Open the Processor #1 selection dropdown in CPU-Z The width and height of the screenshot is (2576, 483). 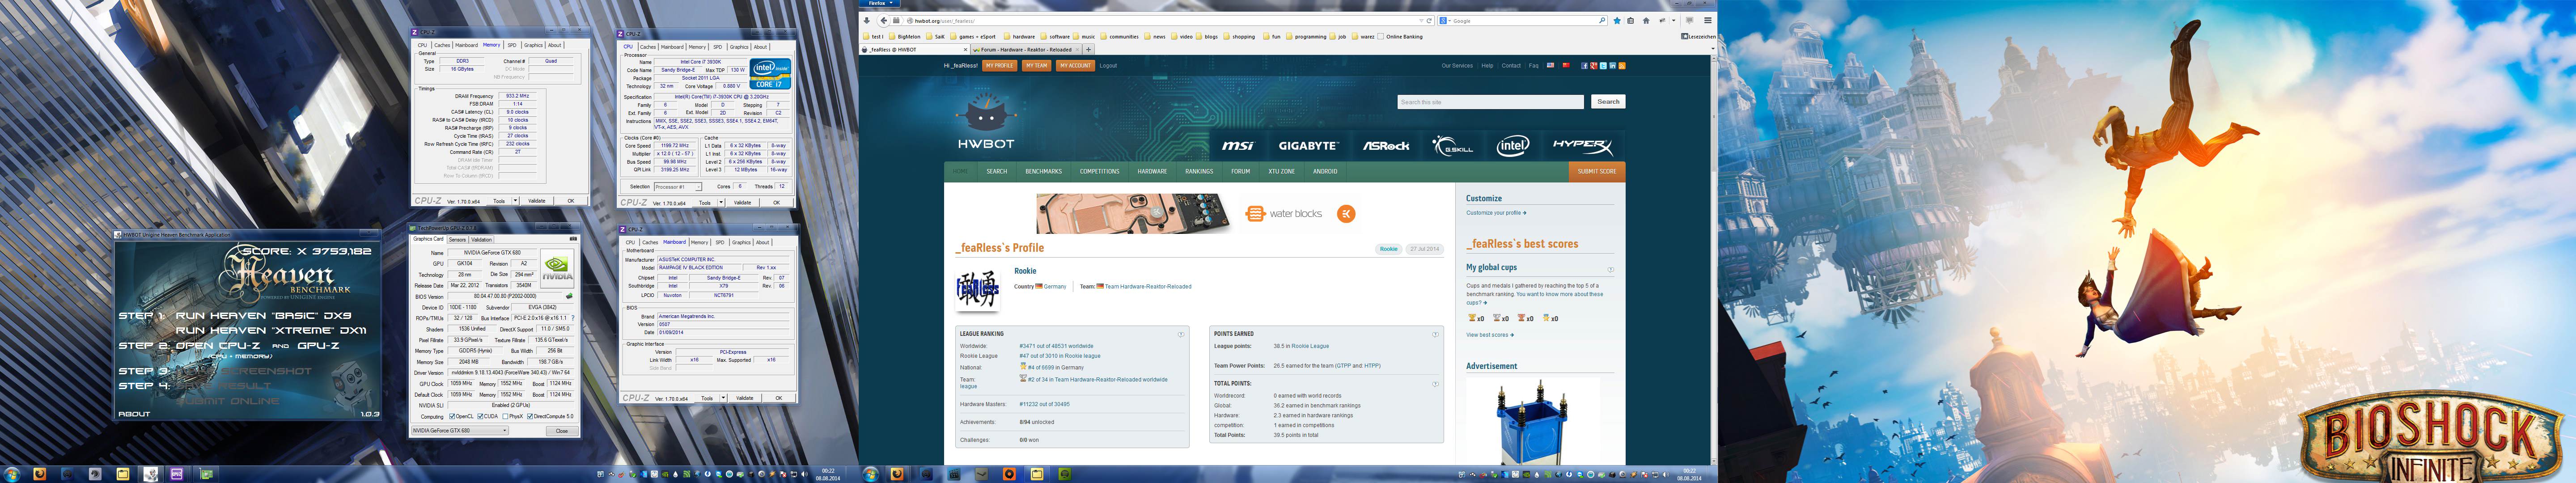click(x=677, y=186)
